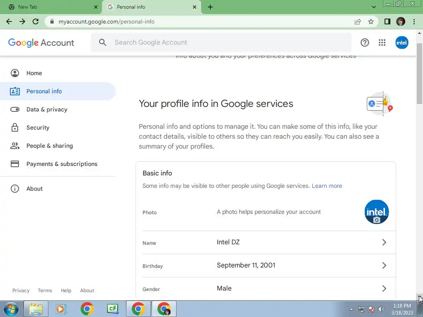423x317 pixels.
Task: Open the C# application taskbar icon
Action: click(x=112, y=309)
